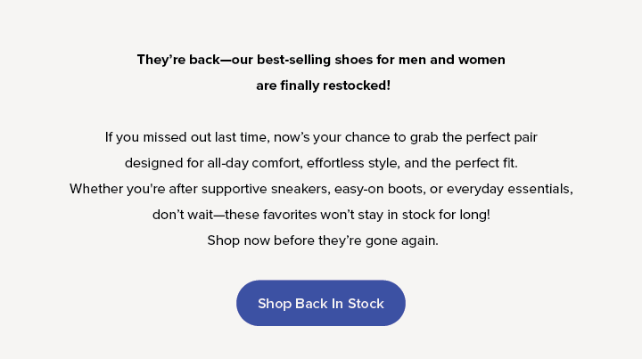
Task: Click the line starting "Whether you're after supportive"
Action: [321, 189]
